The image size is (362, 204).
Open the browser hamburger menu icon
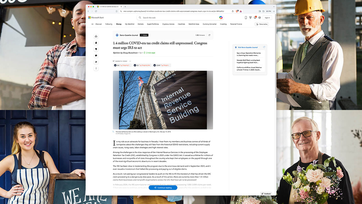click(x=274, y=11)
